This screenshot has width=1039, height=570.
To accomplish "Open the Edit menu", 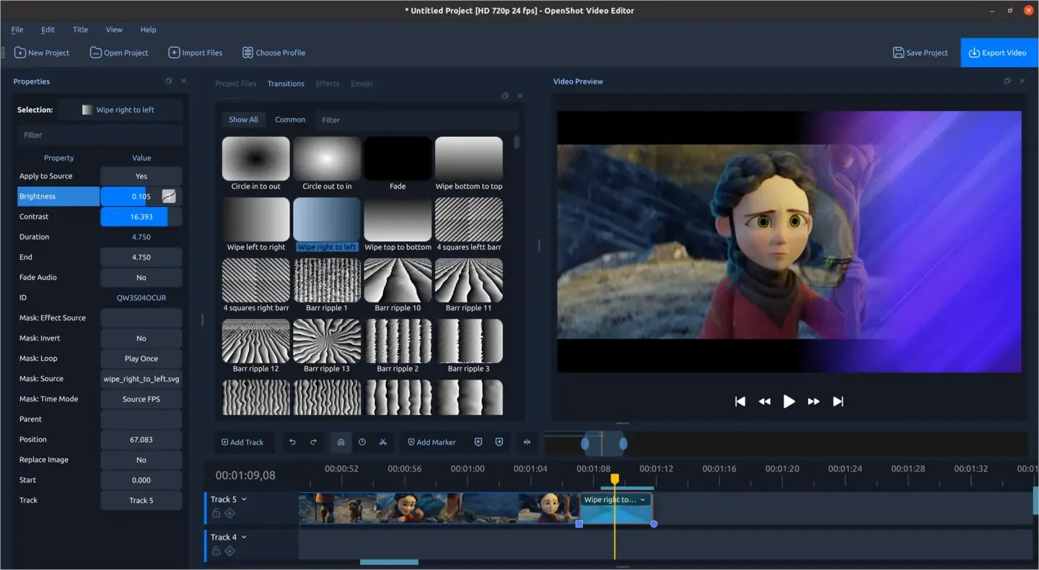I will (x=48, y=30).
